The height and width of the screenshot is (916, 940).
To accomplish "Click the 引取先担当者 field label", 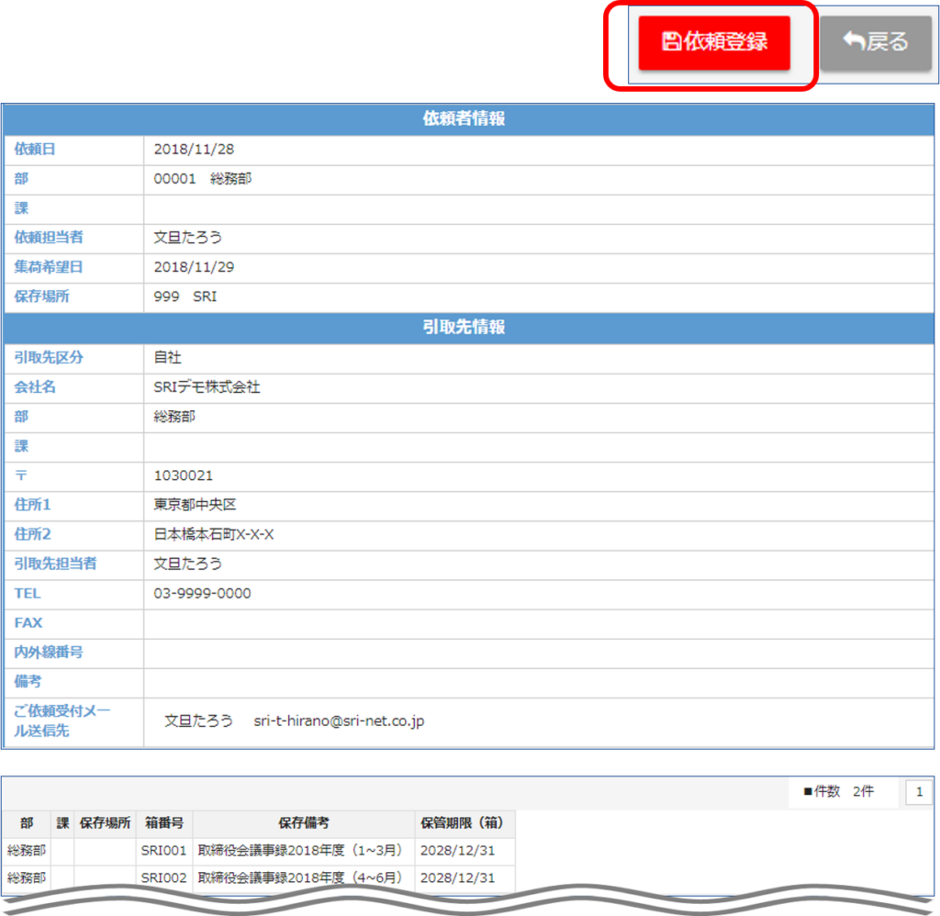I will [55, 564].
